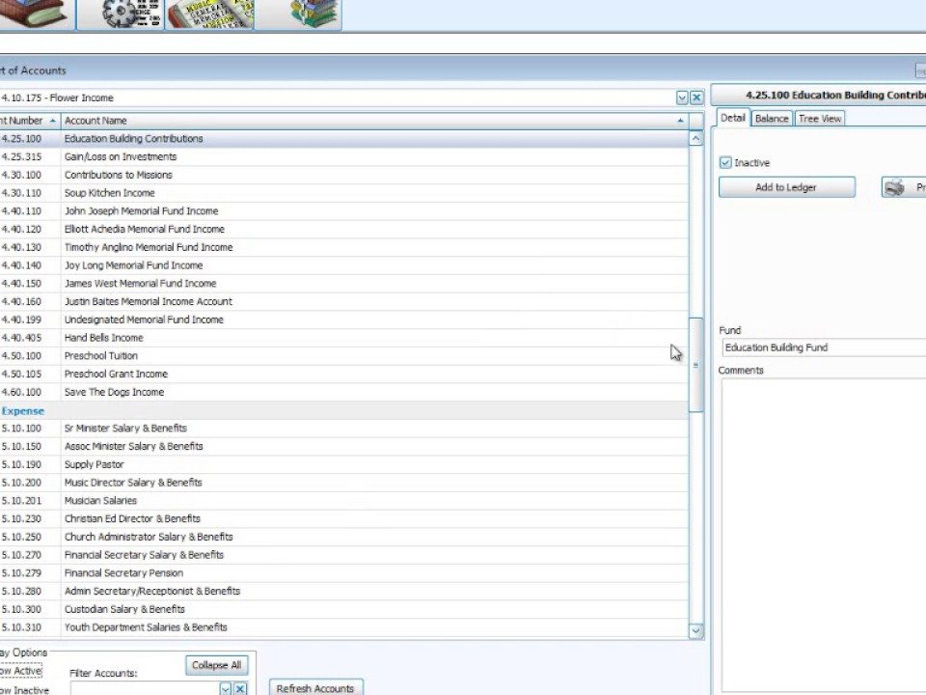
Task: Collapse the Expense category group
Action: pyautogui.click(x=22, y=410)
